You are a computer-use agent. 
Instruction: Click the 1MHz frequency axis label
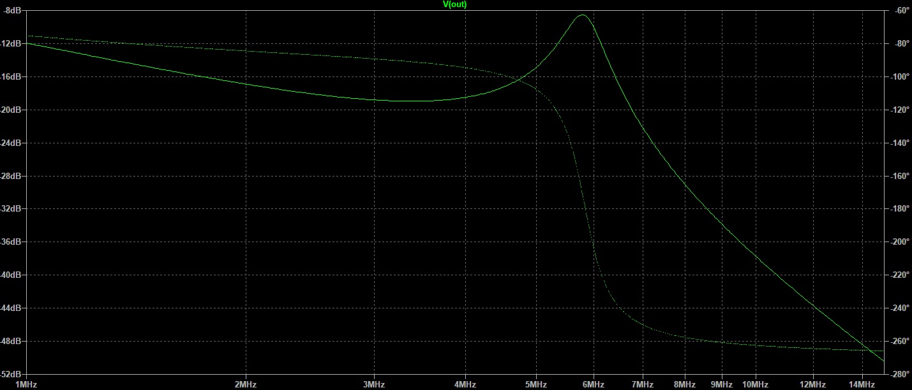pyautogui.click(x=26, y=385)
